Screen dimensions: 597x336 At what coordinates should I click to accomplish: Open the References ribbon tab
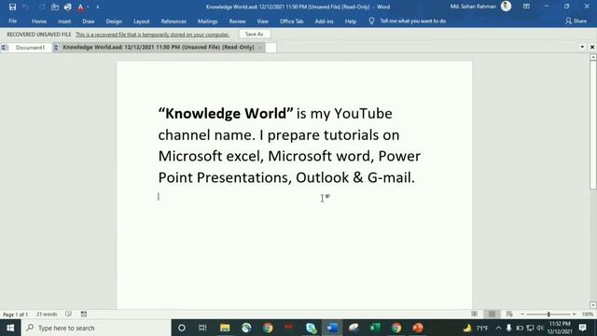(174, 21)
